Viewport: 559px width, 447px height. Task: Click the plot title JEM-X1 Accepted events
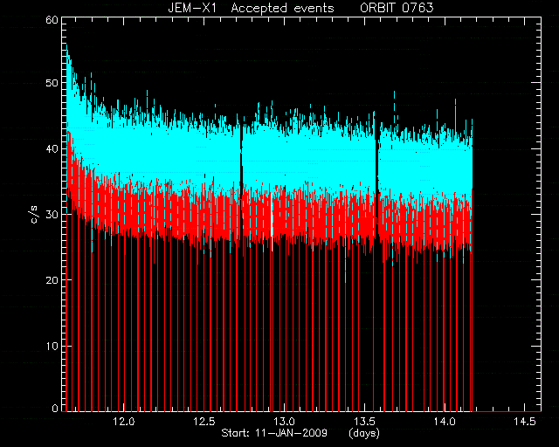(x=251, y=8)
